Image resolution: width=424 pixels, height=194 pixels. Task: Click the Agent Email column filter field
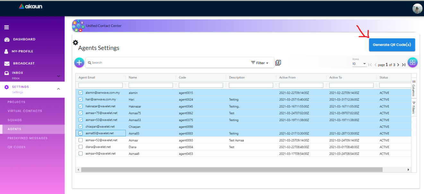coord(100,85)
